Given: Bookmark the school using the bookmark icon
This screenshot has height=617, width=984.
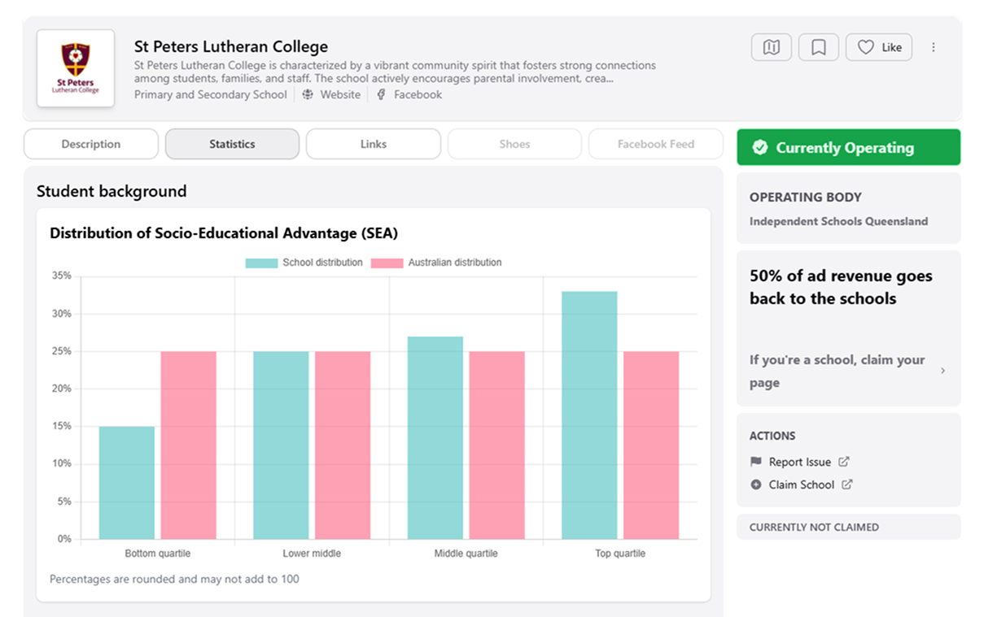Looking at the screenshot, I should pyautogui.click(x=818, y=47).
